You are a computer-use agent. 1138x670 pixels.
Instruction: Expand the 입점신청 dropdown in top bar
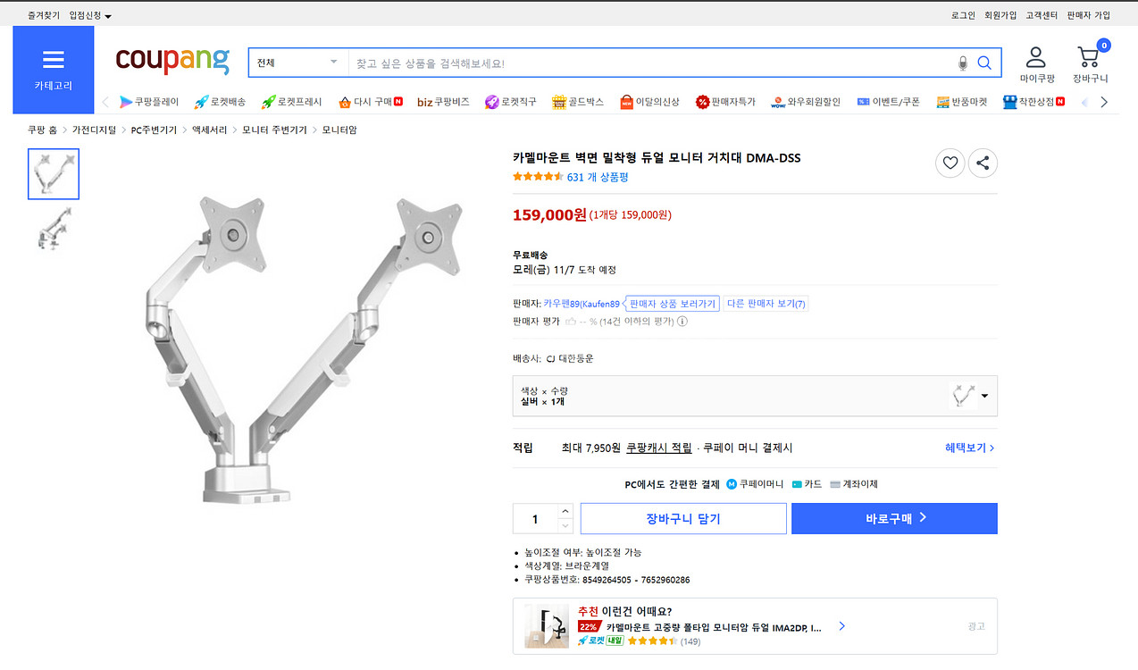point(90,16)
